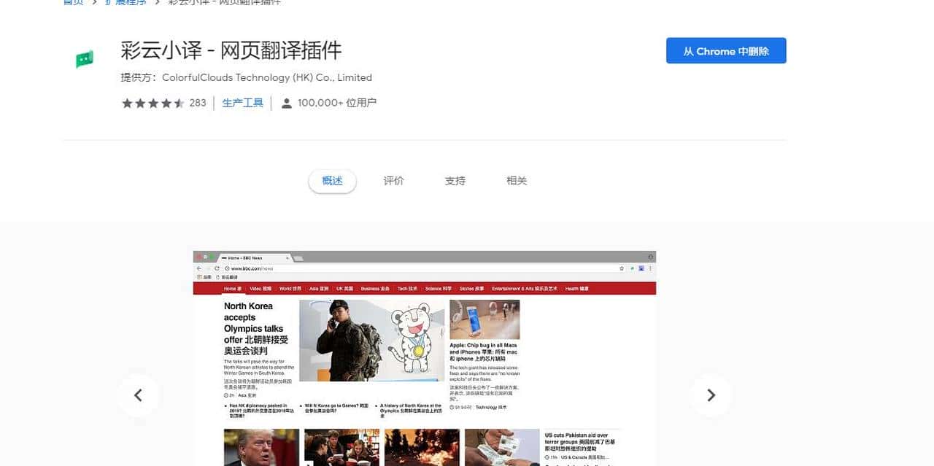Go to previous screenshot using the left arrow

point(139,395)
